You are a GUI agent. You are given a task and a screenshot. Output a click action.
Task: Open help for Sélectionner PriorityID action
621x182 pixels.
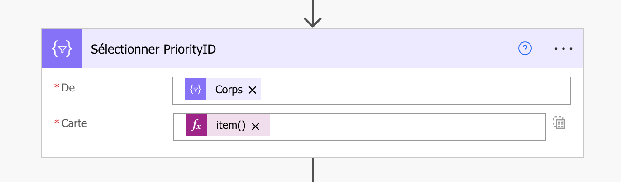(x=525, y=49)
